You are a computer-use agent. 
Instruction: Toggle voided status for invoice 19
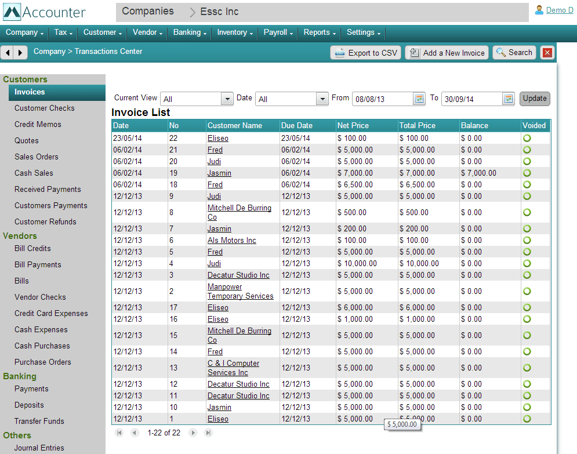pos(527,173)
